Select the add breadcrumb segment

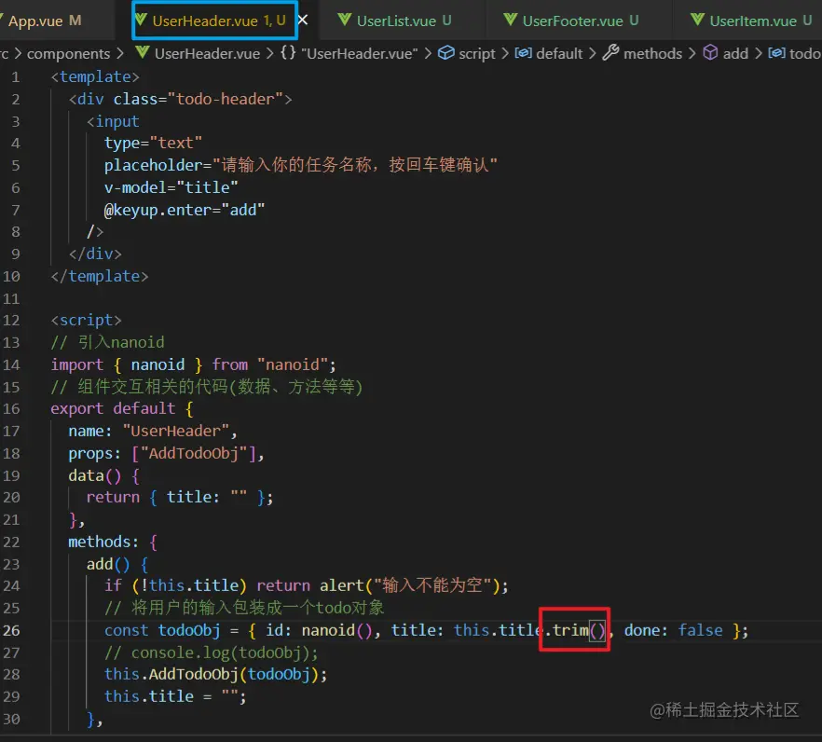(x=735, y=53)
